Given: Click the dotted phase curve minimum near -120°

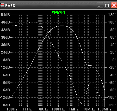Looking at the screenshot, I should [x=82, y=104].
